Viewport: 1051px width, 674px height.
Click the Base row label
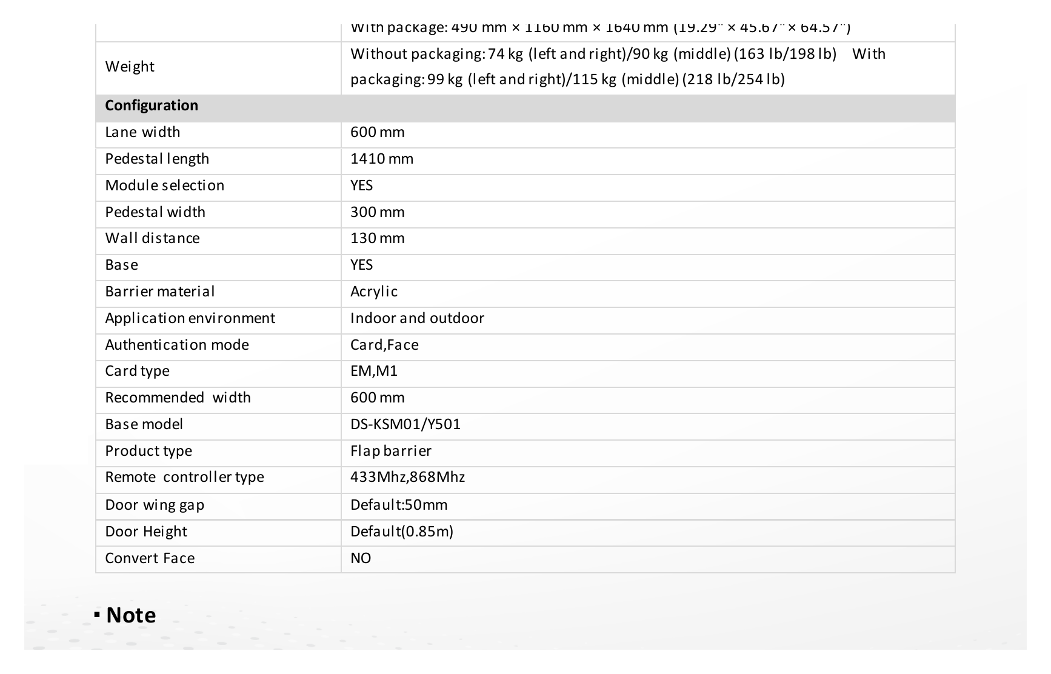click(x=121, y=265)
